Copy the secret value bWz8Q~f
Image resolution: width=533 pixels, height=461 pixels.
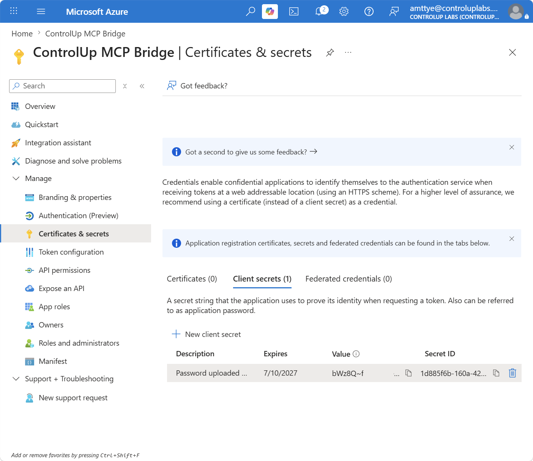pos(408,373)
